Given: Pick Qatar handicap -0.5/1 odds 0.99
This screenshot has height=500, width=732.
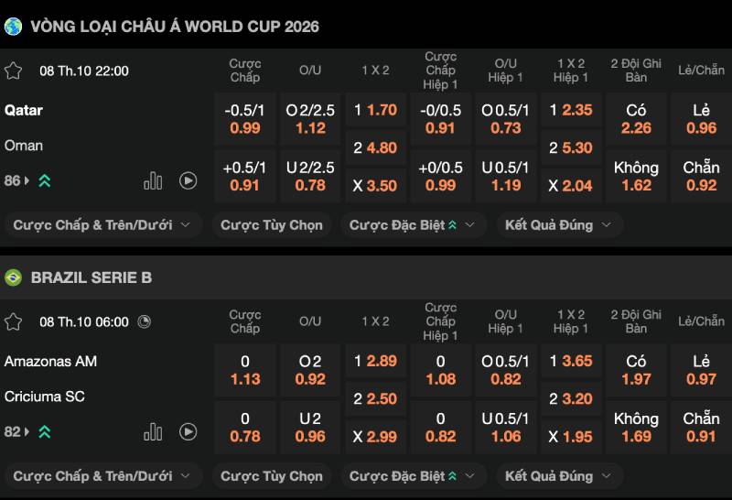Looking at the screenshot, I should [x=244, y=119].
